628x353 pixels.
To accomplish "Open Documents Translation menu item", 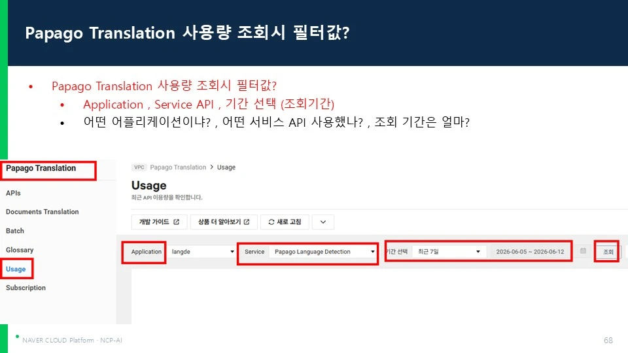I will [x=42, y=212].
